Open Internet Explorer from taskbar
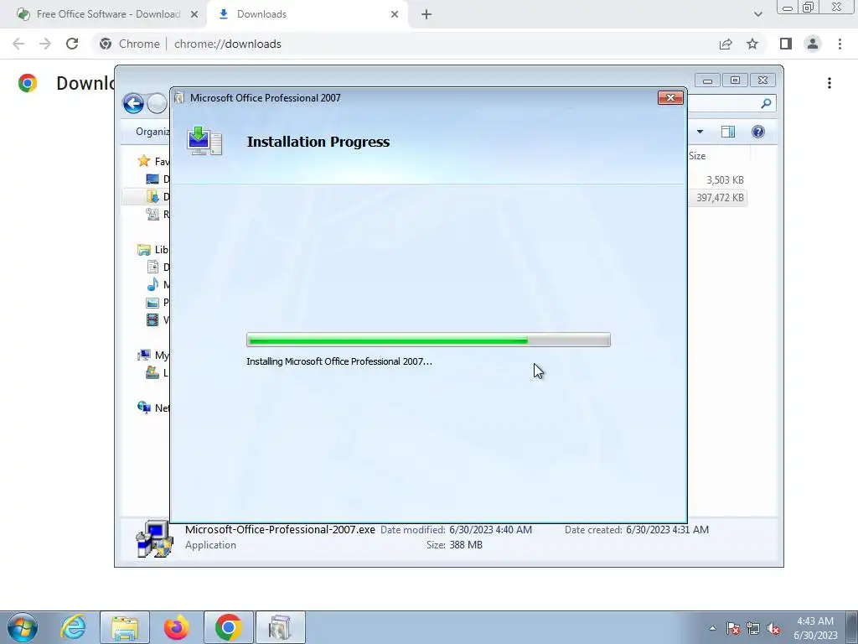The image size is (858, 644). coord(74,627)
